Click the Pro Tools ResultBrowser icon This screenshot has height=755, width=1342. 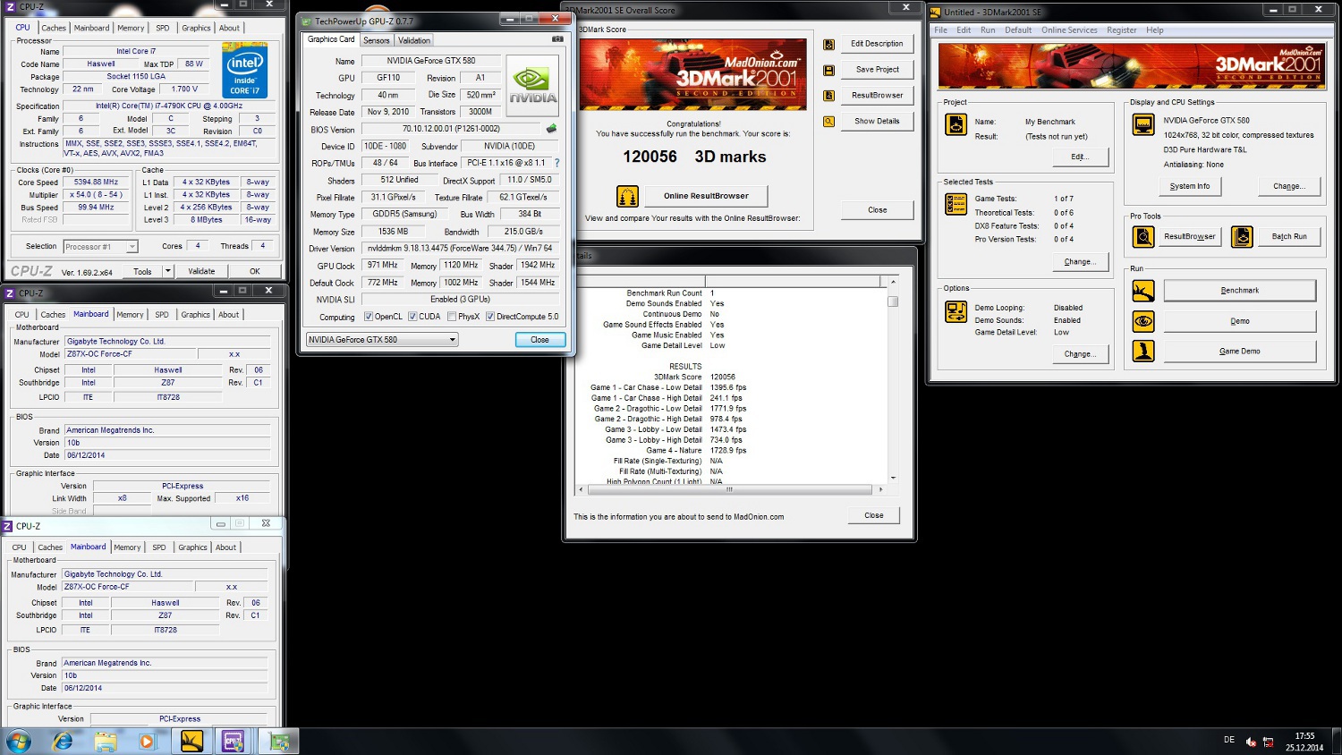[x=1143, y=236]
